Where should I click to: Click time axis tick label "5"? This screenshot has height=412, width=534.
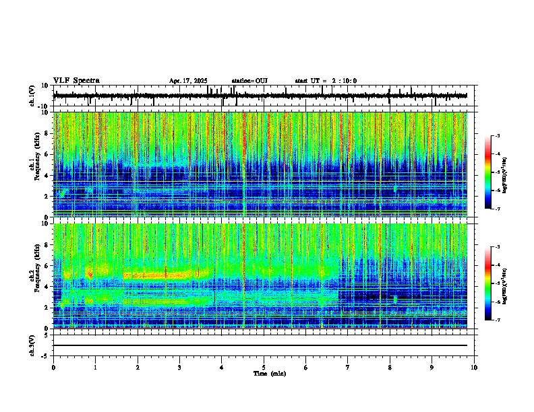(x=264, y=368)
